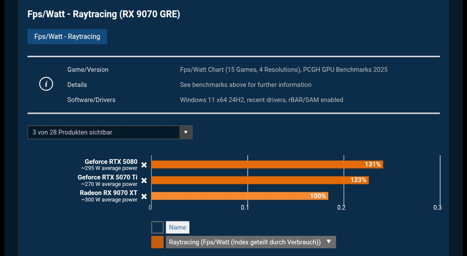Remove Radeon RX 9070 XT with its X icon
This screenshot has height=256, width=467.
(x=144, y=196)
